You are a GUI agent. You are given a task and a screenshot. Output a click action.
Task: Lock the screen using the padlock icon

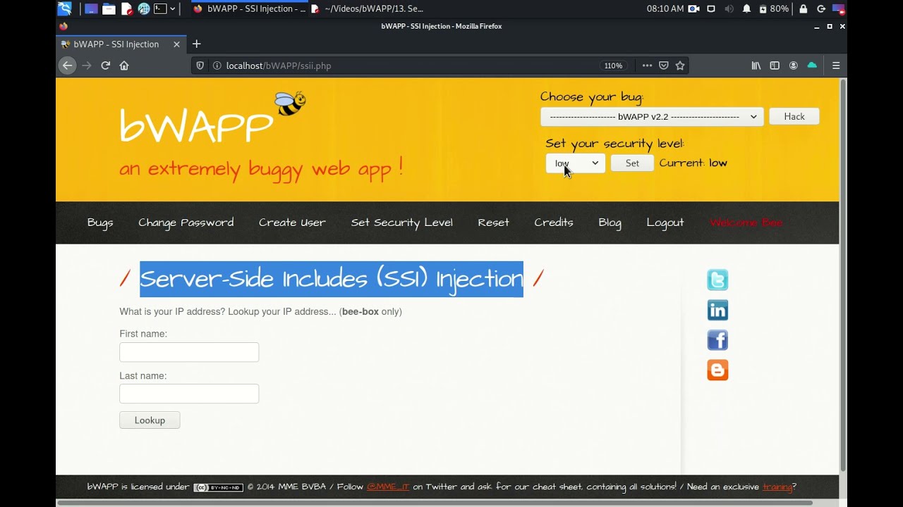pyautogui.click(x=804, y=8)
